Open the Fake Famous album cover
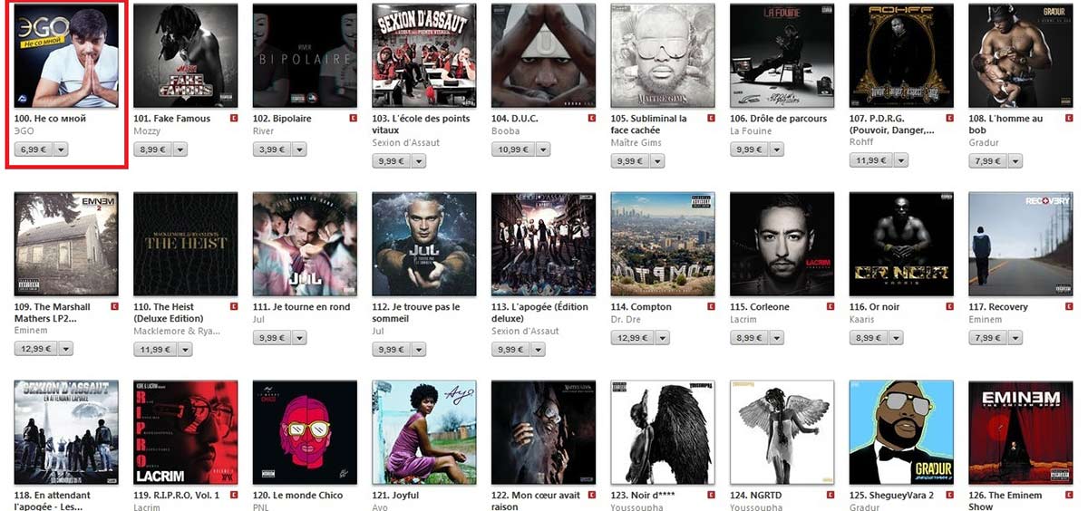Viewport: 1088px width, 511px height. (x=186, y=55)
